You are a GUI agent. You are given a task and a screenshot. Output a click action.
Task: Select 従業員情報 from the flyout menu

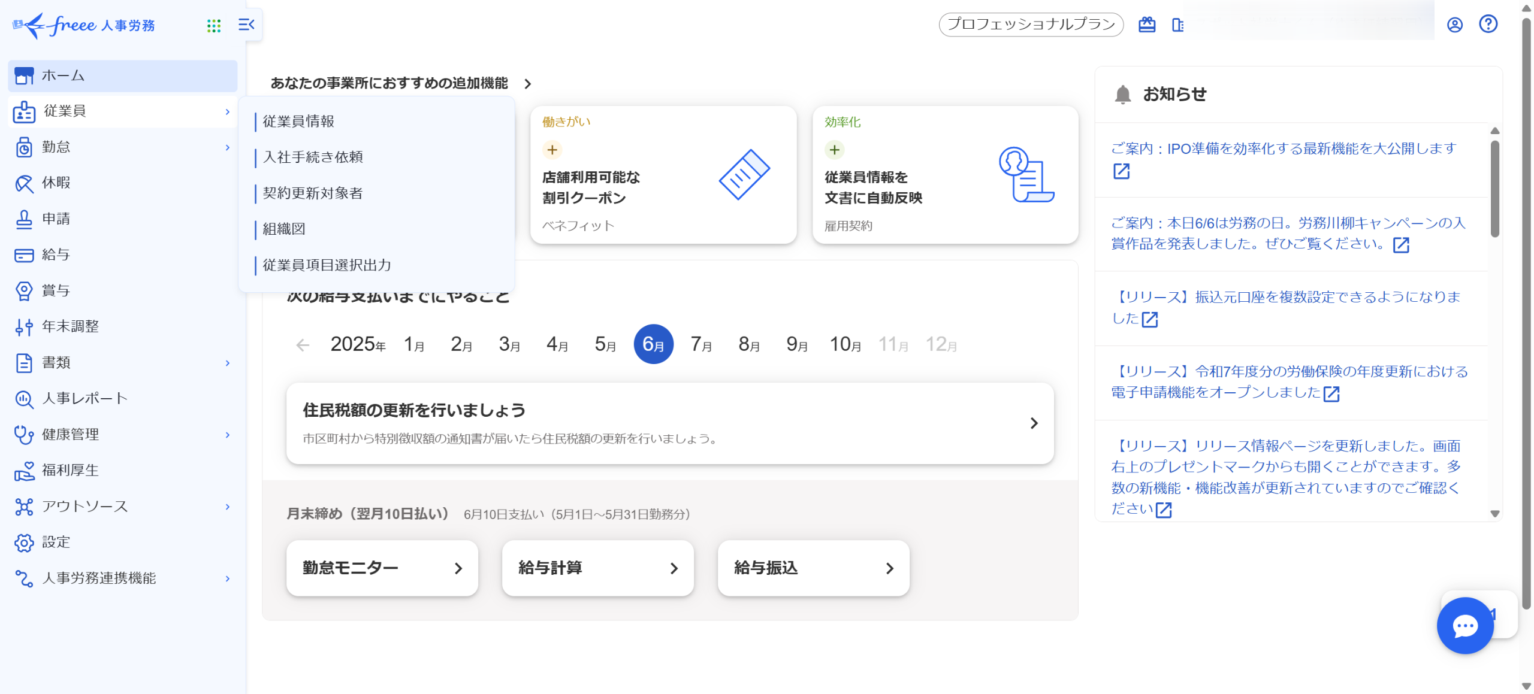298,122
